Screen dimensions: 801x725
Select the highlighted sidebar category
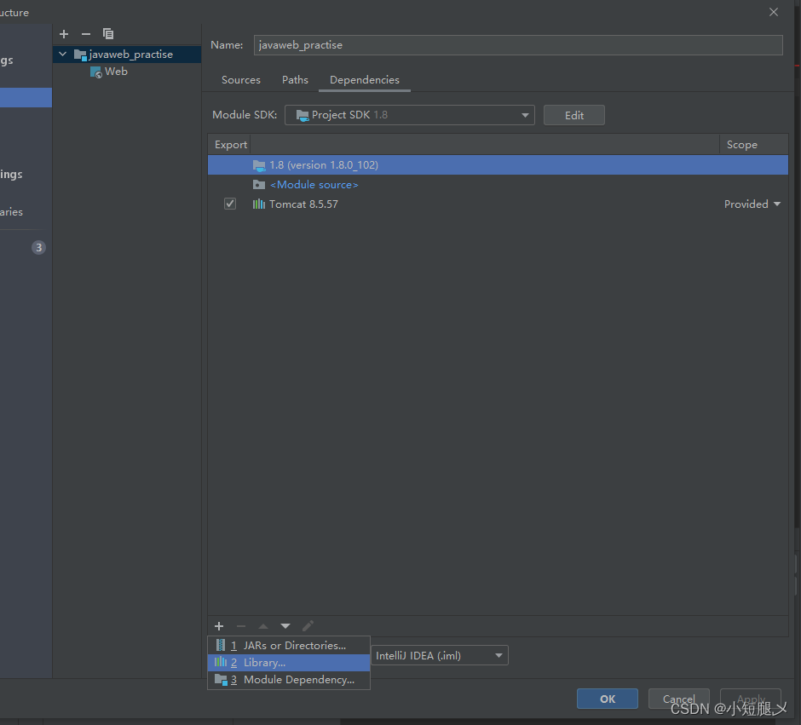coord(26,97)
